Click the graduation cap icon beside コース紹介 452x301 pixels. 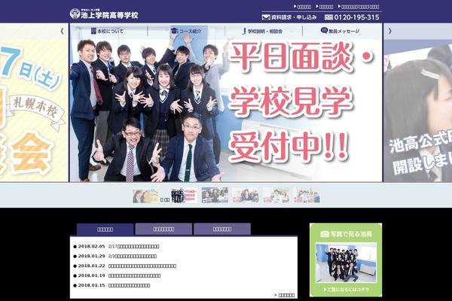point(175,31)
